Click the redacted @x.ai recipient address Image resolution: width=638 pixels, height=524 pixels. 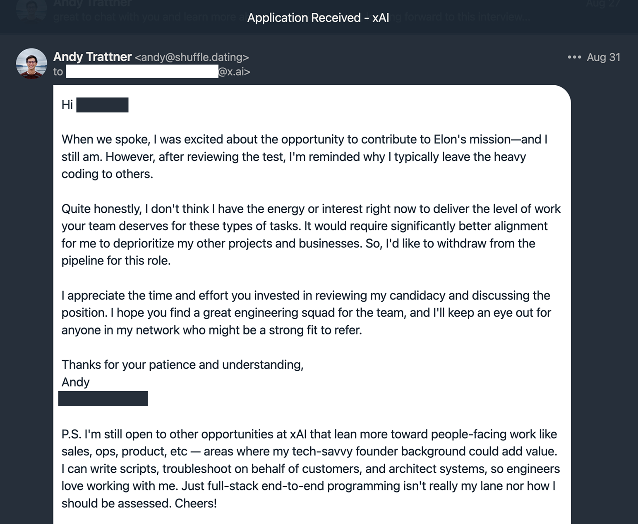point(158,72)
